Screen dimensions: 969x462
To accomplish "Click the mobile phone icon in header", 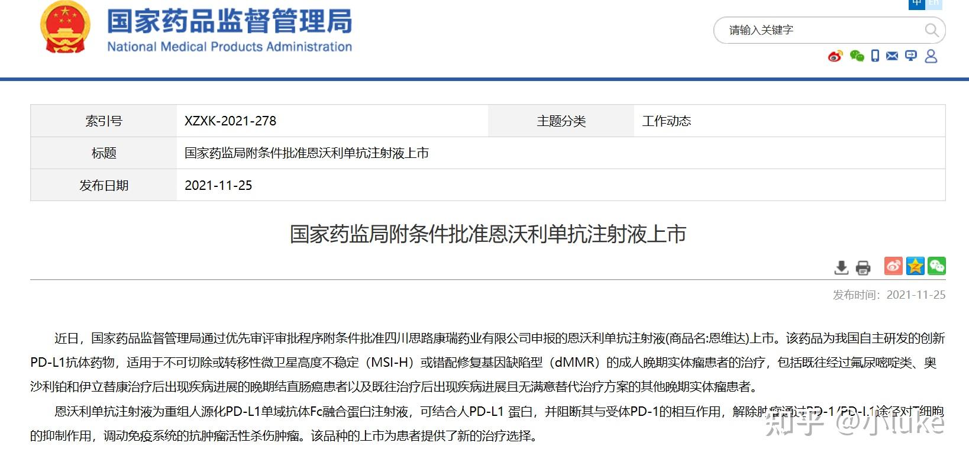I will coord(875,56).
